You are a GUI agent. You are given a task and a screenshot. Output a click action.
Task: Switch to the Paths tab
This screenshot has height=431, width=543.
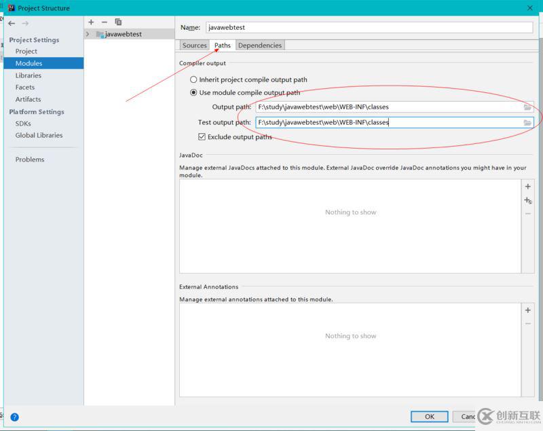click(223, 45)
